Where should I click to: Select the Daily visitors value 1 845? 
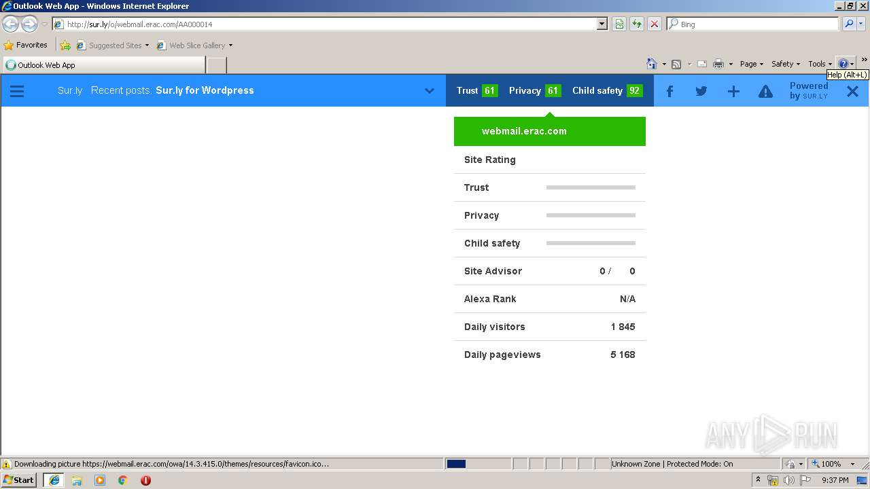(x=623, y=327)
